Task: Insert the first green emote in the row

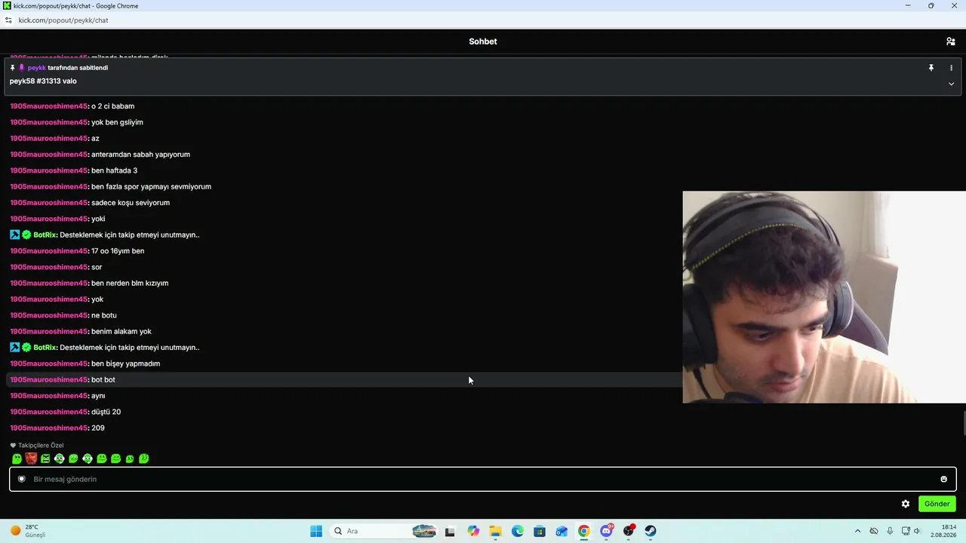Action: 17,459
